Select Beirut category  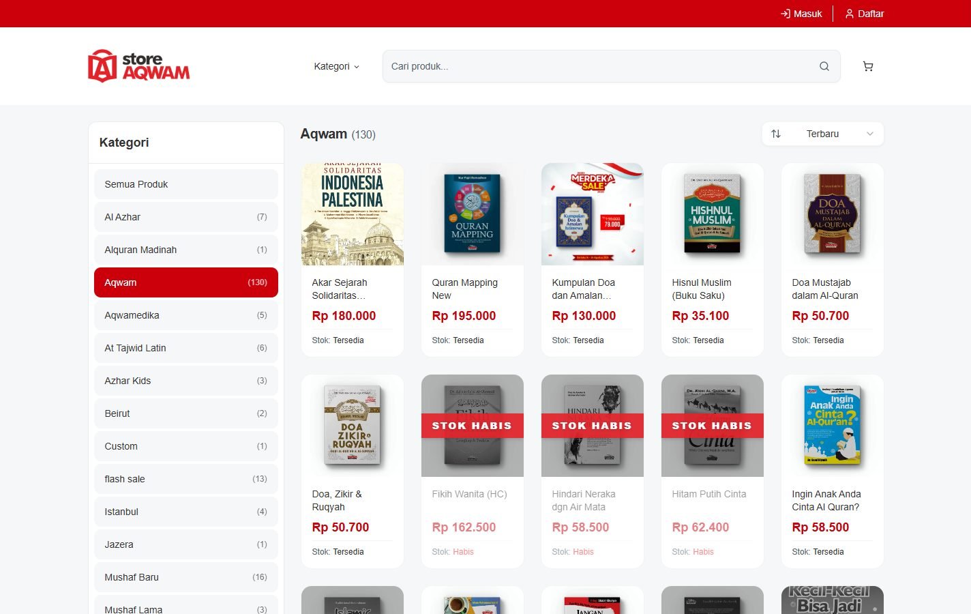(x=186, y=413)
